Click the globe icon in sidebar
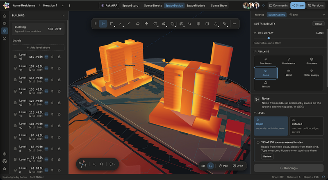 coord(5,161)
